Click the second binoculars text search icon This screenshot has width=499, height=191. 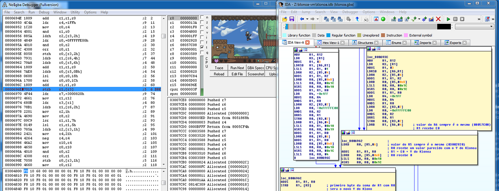point(333,19)
